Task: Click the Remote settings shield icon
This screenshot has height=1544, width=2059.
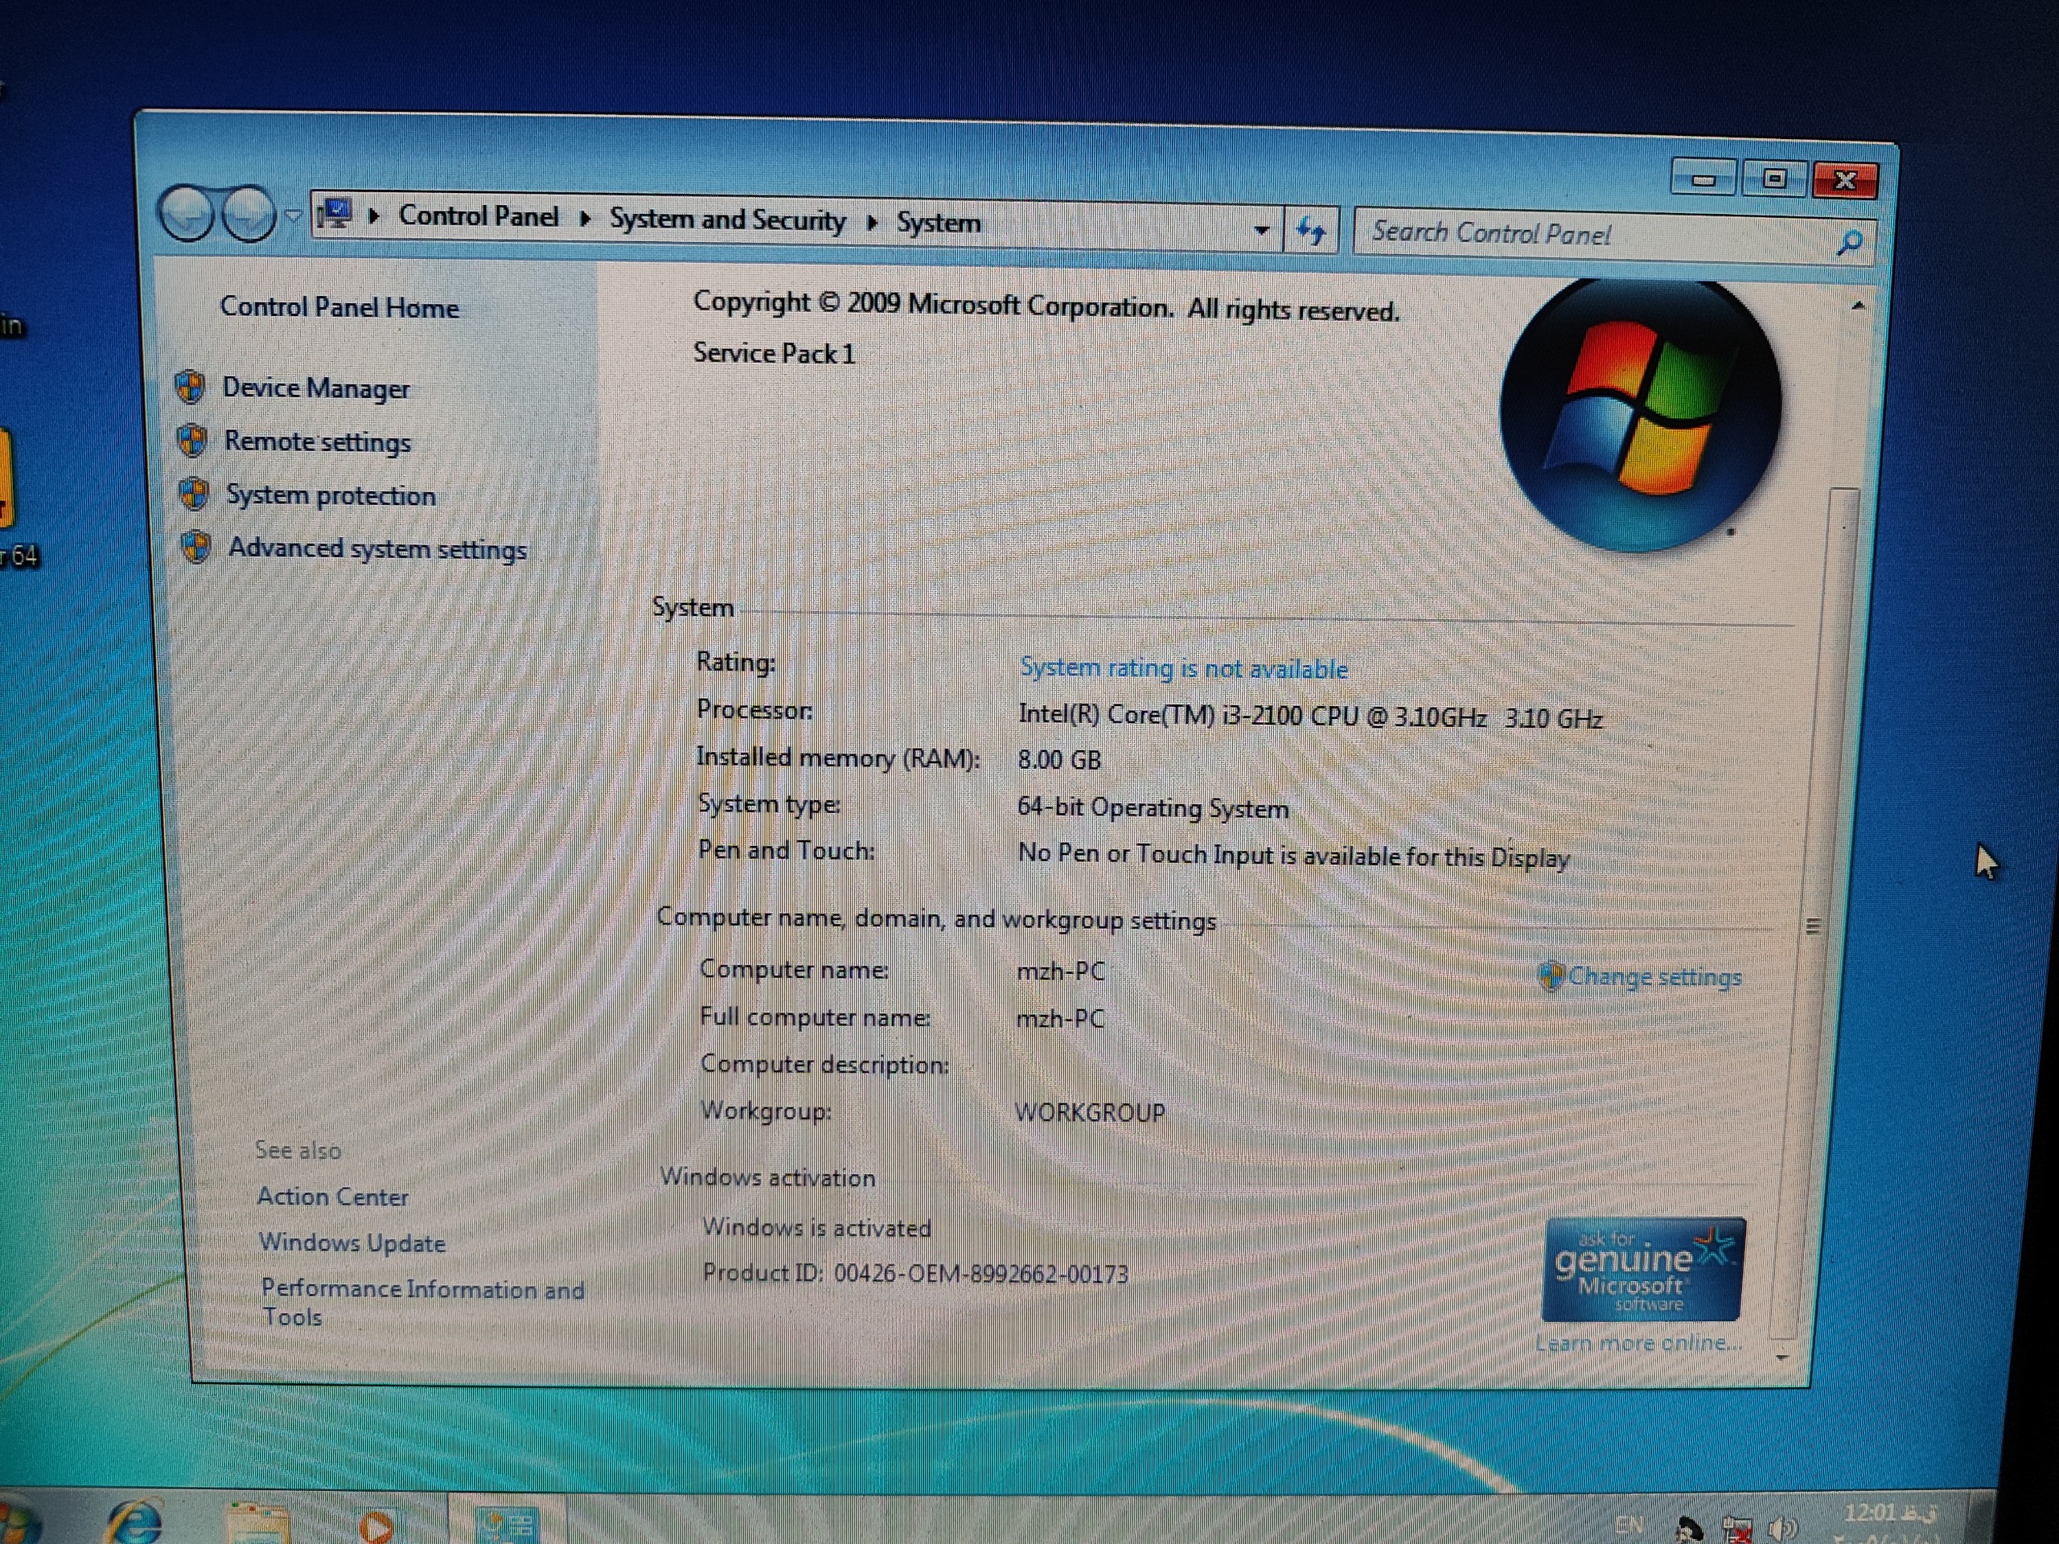Action: 191,440
